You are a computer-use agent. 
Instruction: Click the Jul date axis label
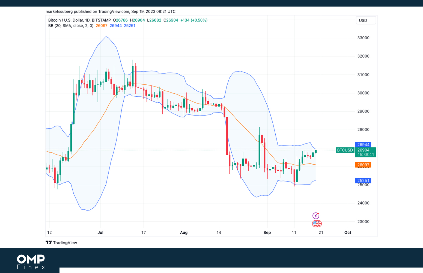coord(100,233)
